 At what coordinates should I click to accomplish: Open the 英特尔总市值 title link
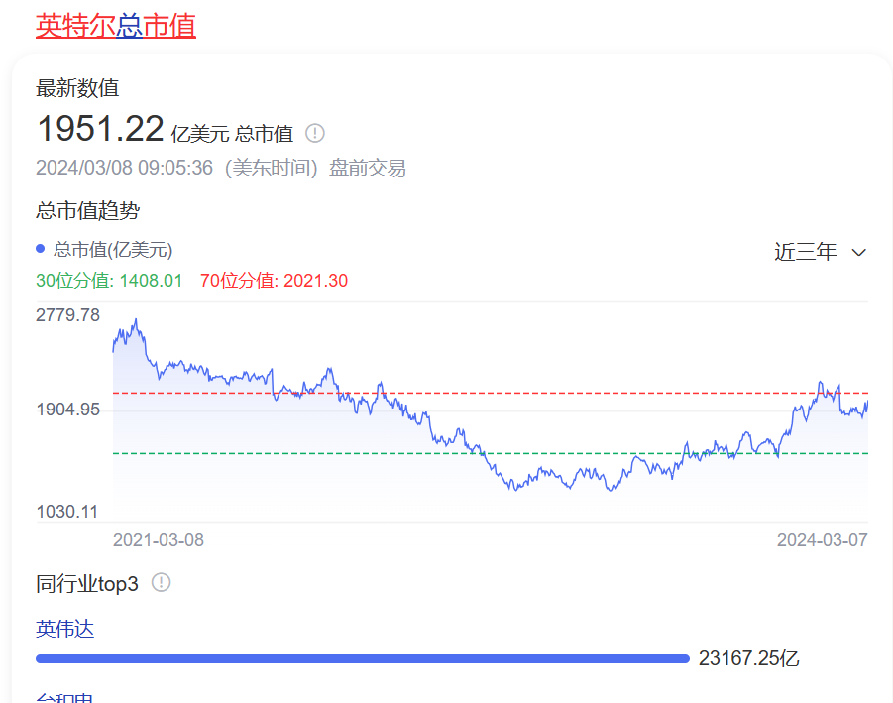pyautogui.click(x=116, y=26)
